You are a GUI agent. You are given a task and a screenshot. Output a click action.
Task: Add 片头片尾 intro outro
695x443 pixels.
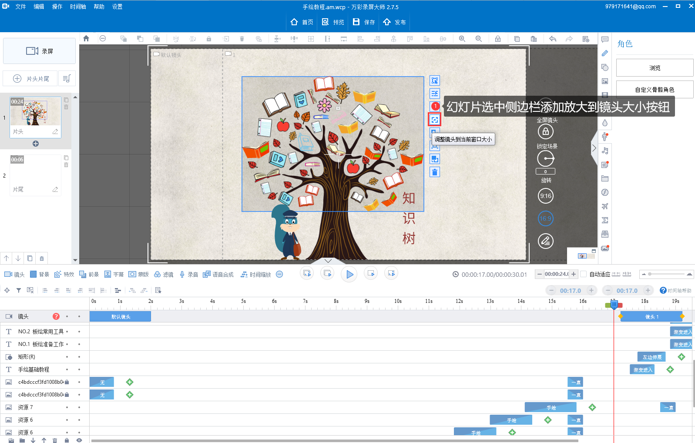[x=30, y=79]
